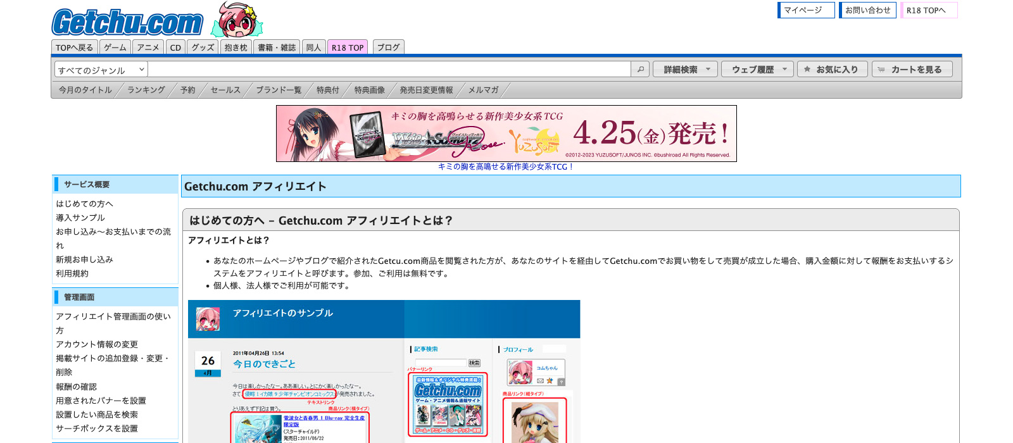Open the R18 TOP tab
Image resolution: width=1013 pixels, height=443 pixels.
pyautogui.click(x=348, y=47)
